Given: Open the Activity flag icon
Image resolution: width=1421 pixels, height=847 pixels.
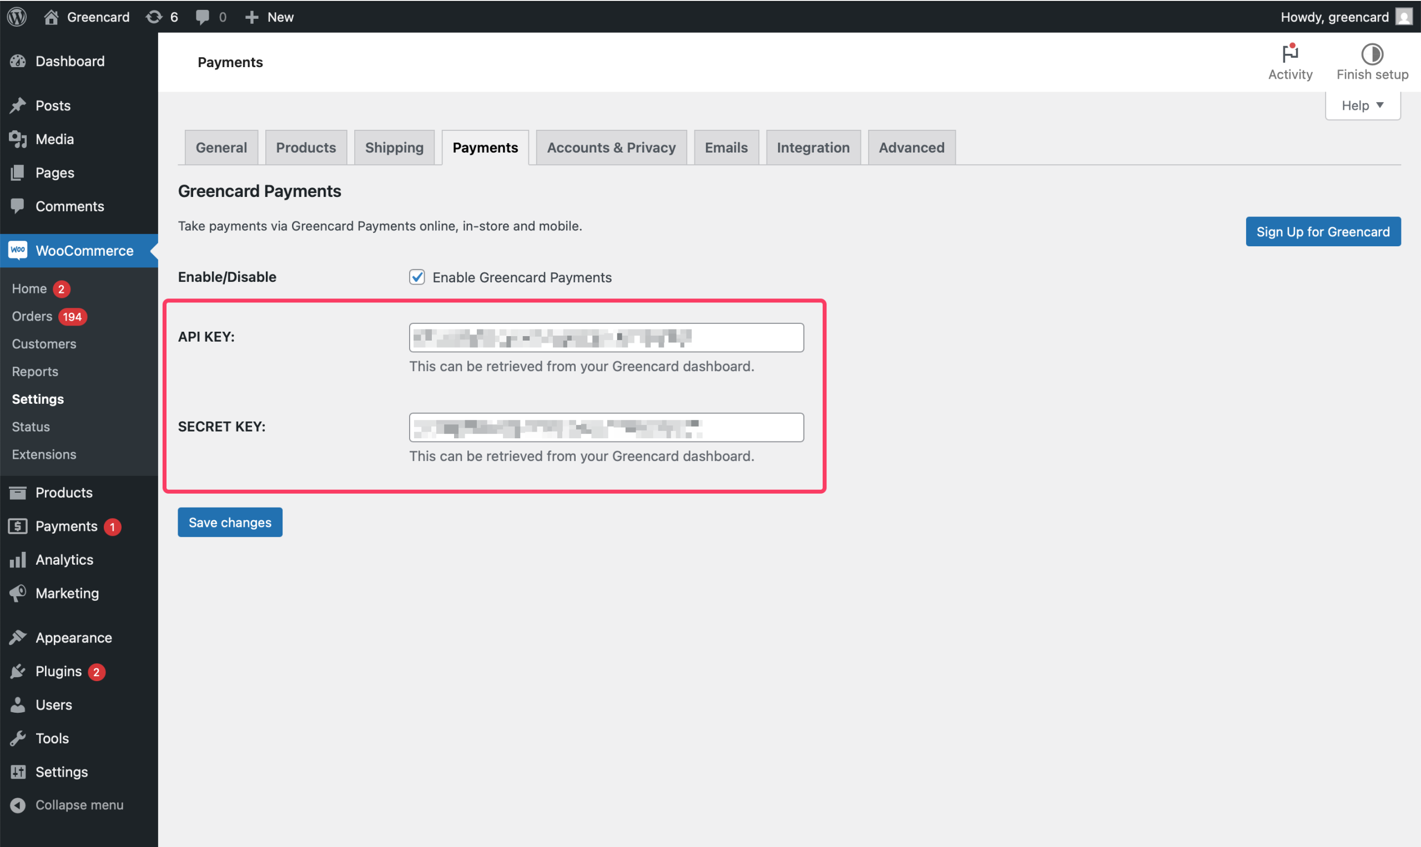Looking at the screenshot, I should 1289,54.
